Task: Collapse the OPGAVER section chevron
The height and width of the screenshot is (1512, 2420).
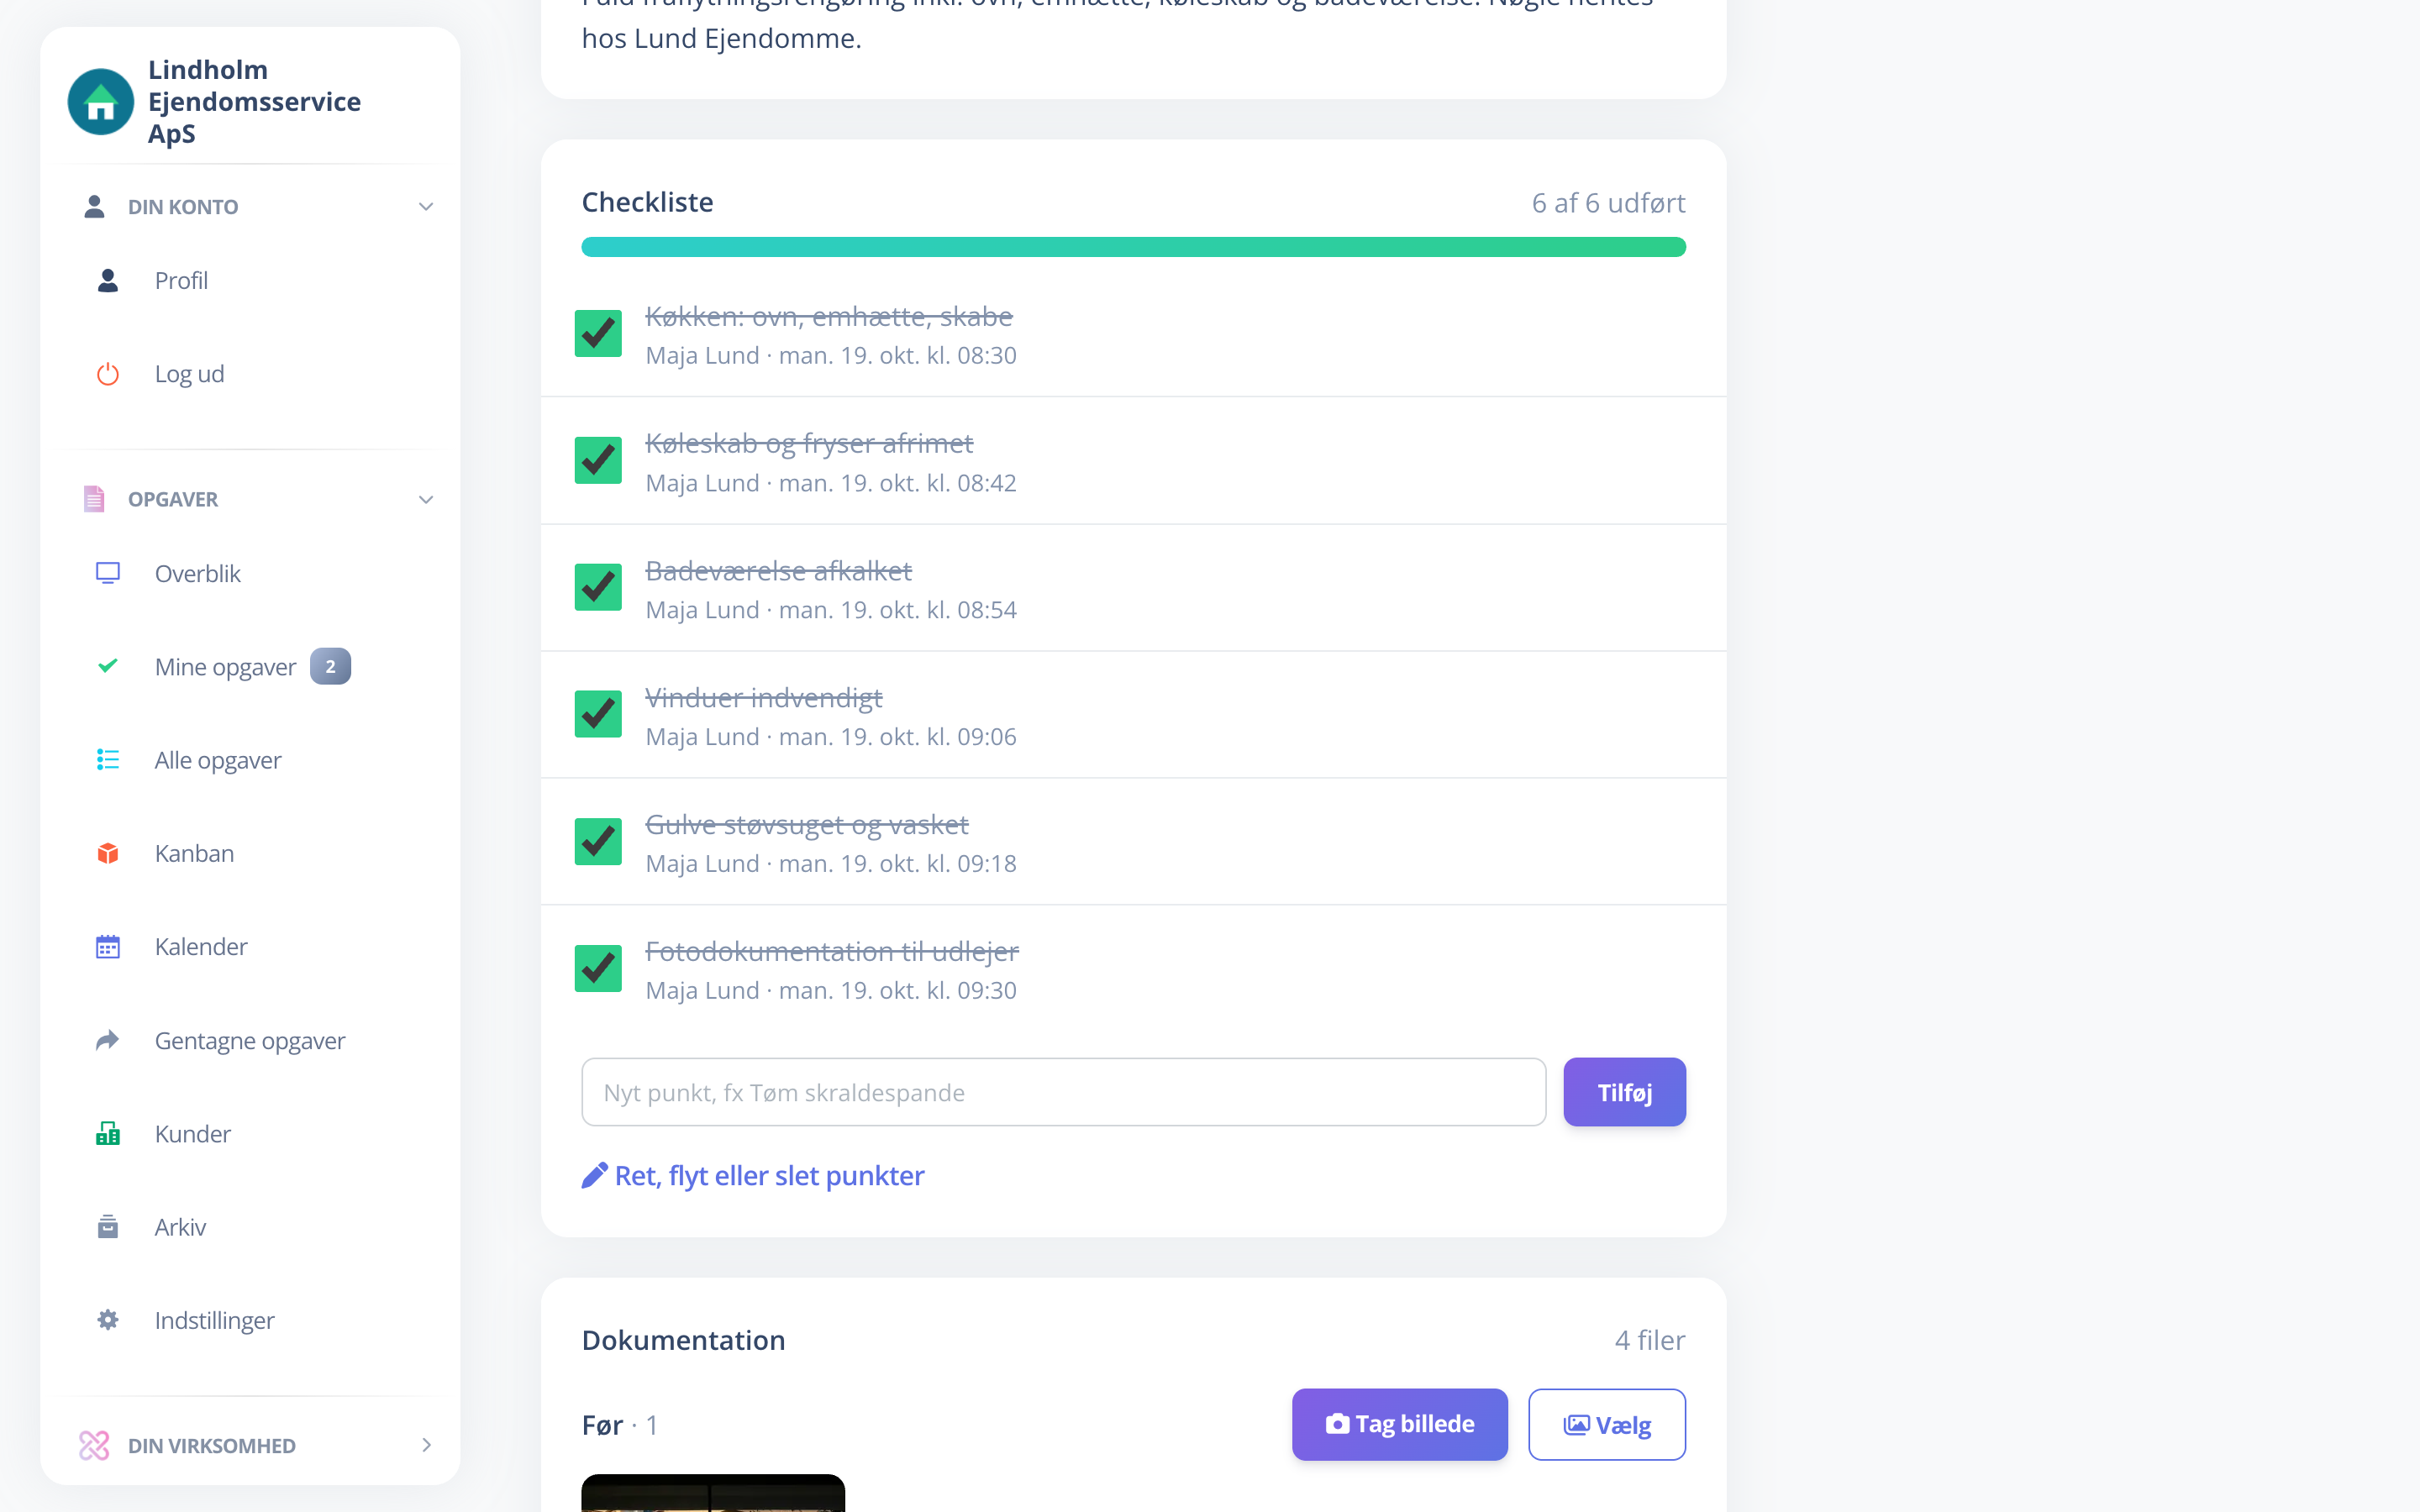Action: 426,499
